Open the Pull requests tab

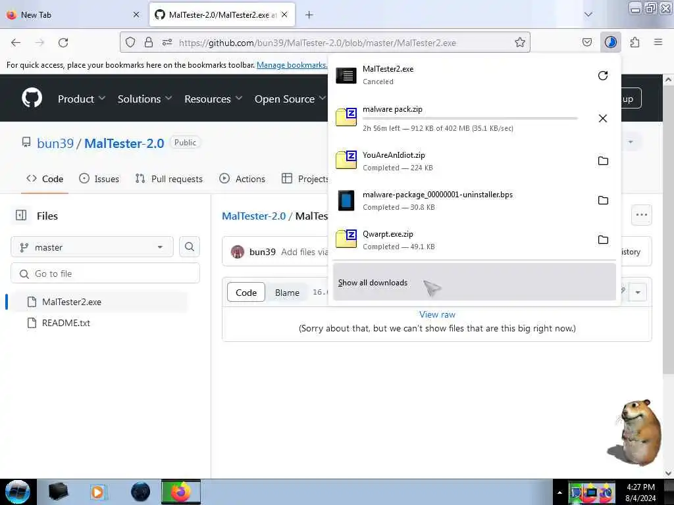click(x=168, y=179)
